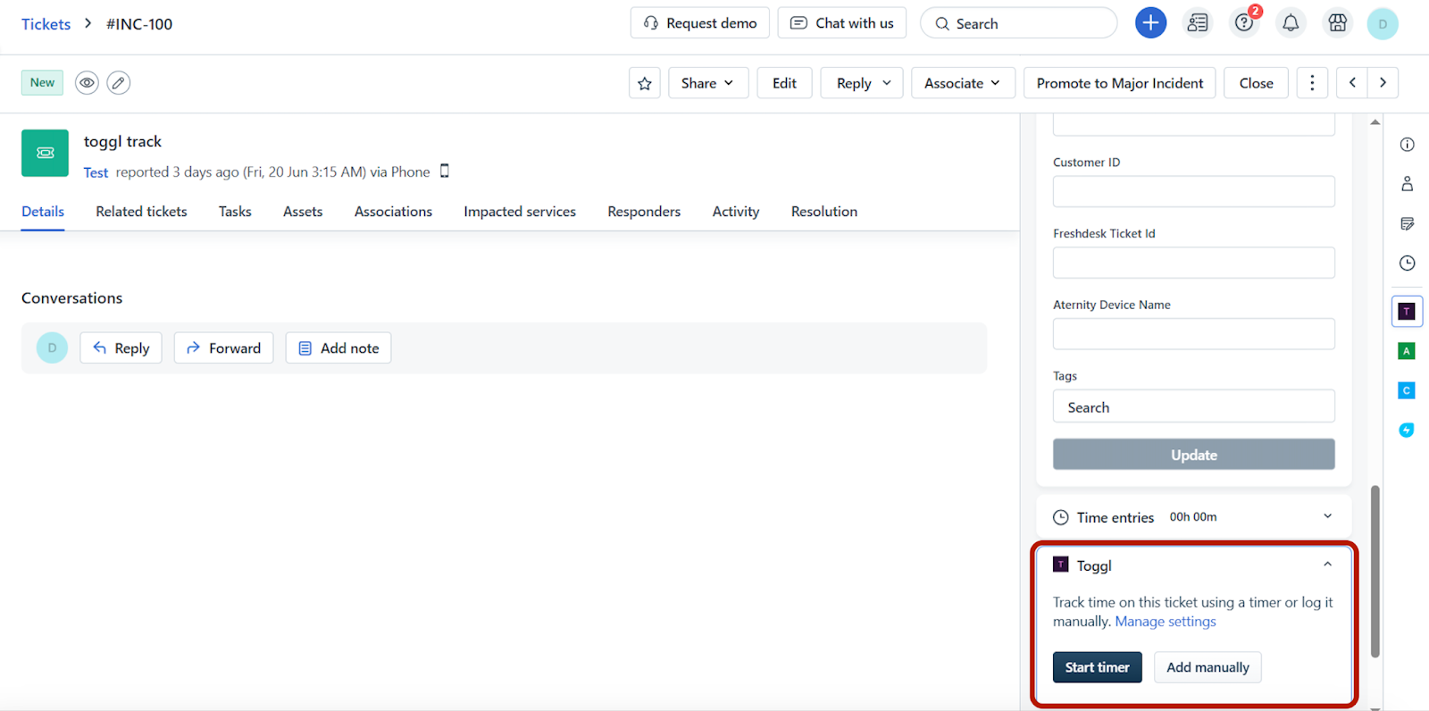
Task: Click Add manually in Toggl
Action: [1208, 667]
